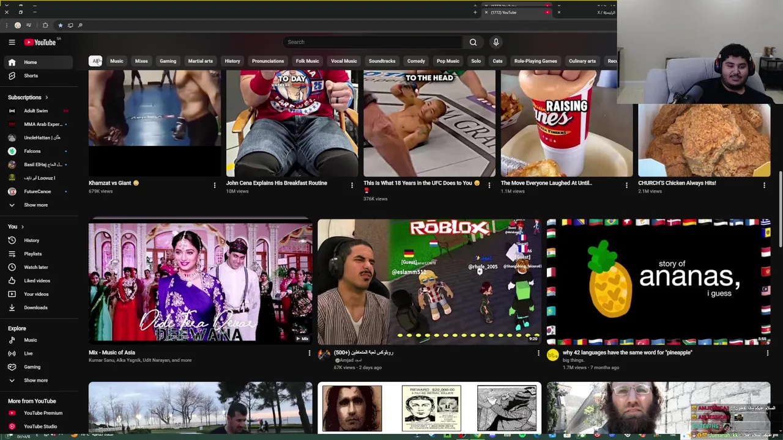
Task: Click the browser bookmark star icon
Action: pos(60,25)
